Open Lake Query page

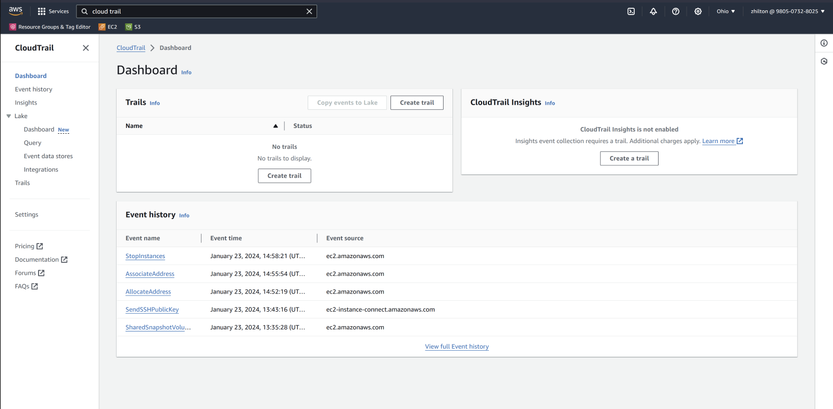coord(32,143)
